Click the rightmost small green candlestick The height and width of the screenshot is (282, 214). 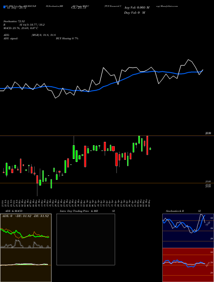(150, 149)
